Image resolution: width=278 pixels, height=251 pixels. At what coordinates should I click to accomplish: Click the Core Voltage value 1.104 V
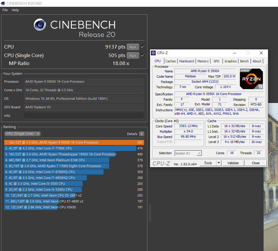click(x=225, y=87)
